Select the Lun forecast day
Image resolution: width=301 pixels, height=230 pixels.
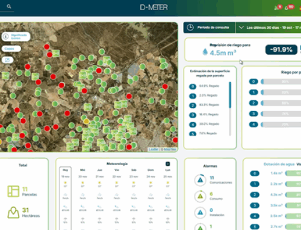coord(168,170)
